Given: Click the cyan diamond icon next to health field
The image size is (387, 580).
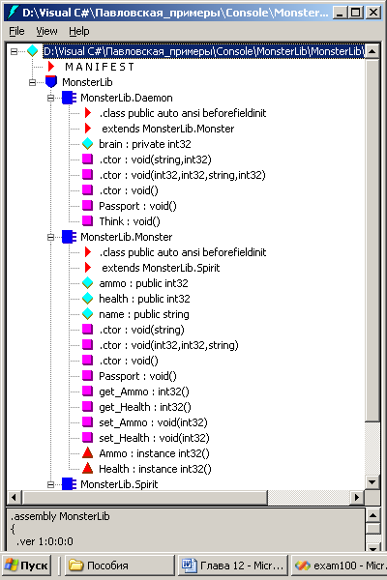Looking at the screenshot, I should click(87, 299).
